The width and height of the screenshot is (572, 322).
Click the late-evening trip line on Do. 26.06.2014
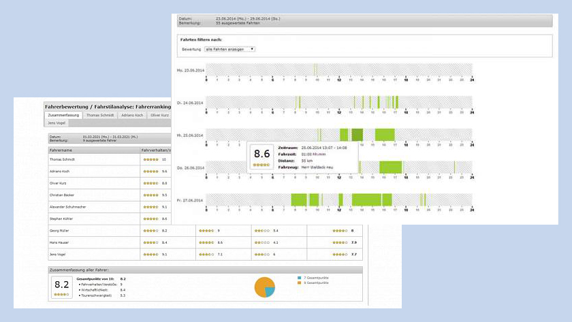455,167
